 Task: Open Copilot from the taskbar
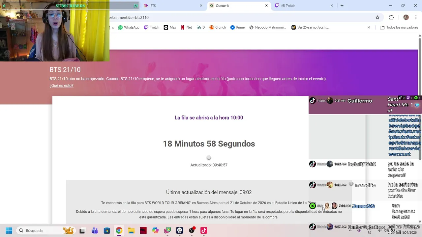pyautogui.click(x=155, y=230)
